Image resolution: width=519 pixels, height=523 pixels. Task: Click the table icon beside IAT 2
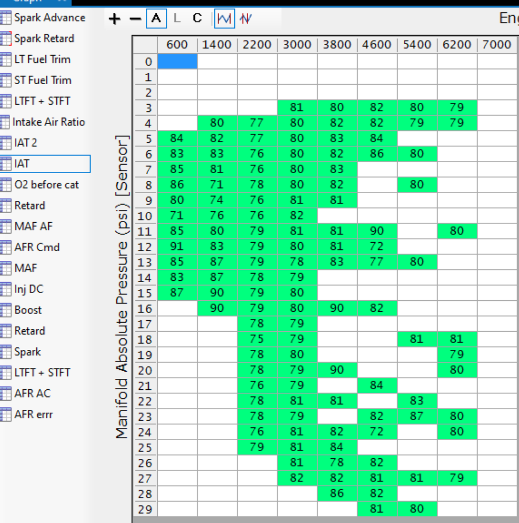(5, 143)
